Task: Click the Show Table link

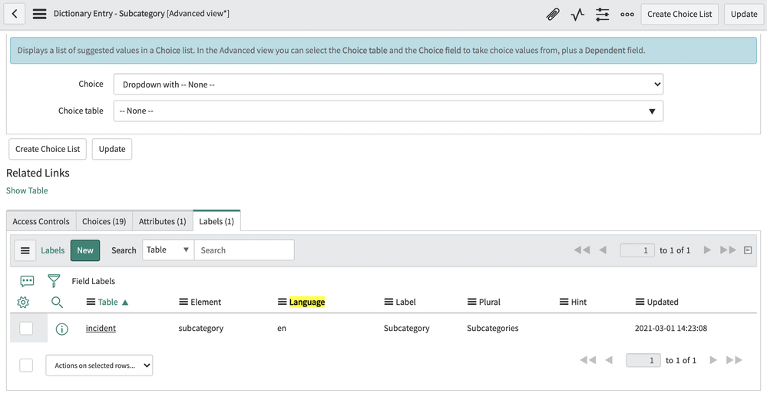Action: [x=27, y=190]
